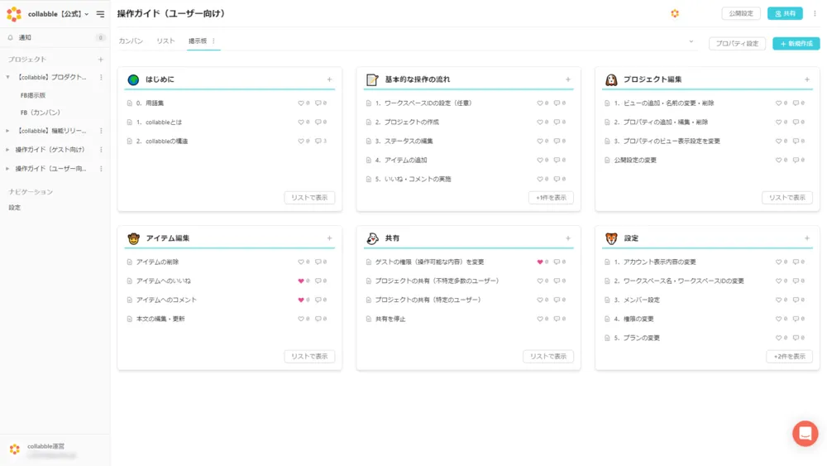Add an item to the プロジェクト編集 card
The image size is (827, 466).
pyautogui.click(x=807, y=79)
